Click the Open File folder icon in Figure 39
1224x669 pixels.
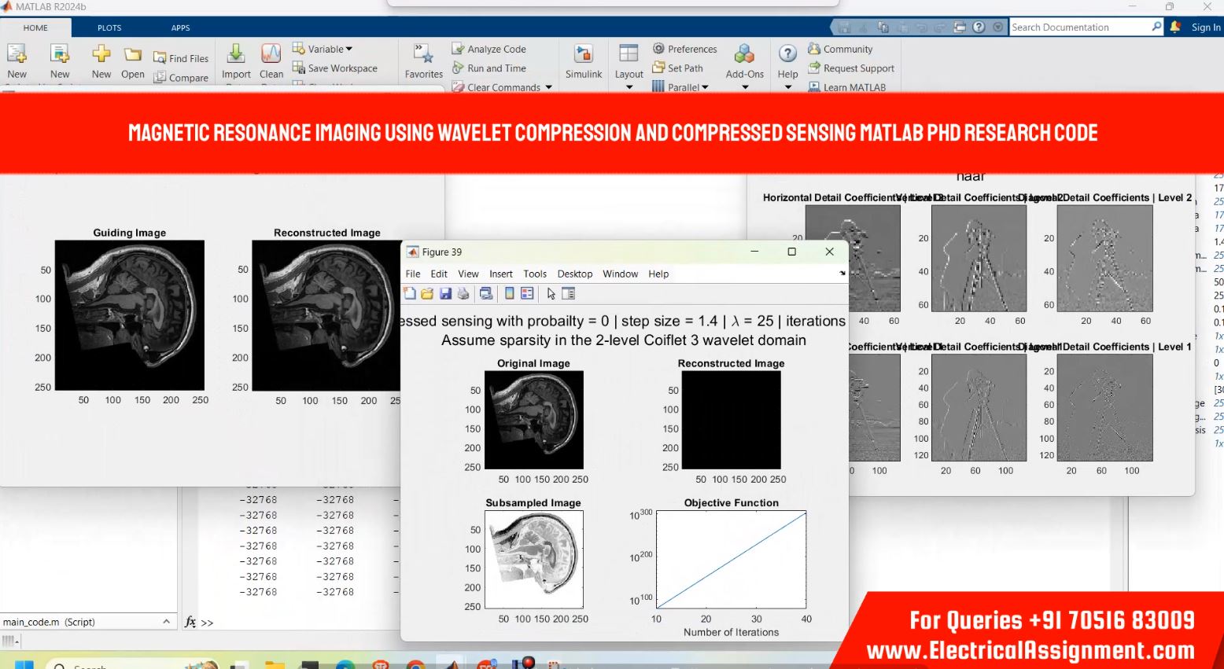click(427, 294)
